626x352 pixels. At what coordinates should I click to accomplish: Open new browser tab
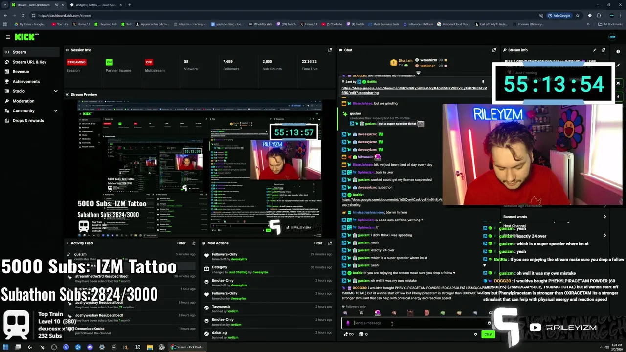coord(129,5)
